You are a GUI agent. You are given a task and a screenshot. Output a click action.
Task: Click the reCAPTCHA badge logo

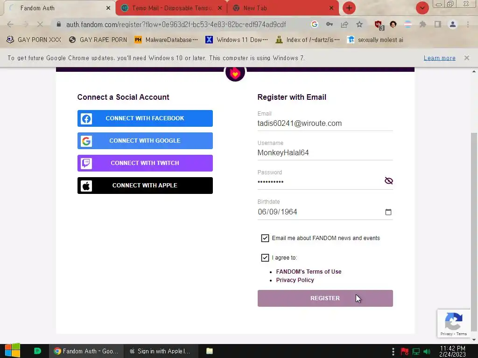453,321
